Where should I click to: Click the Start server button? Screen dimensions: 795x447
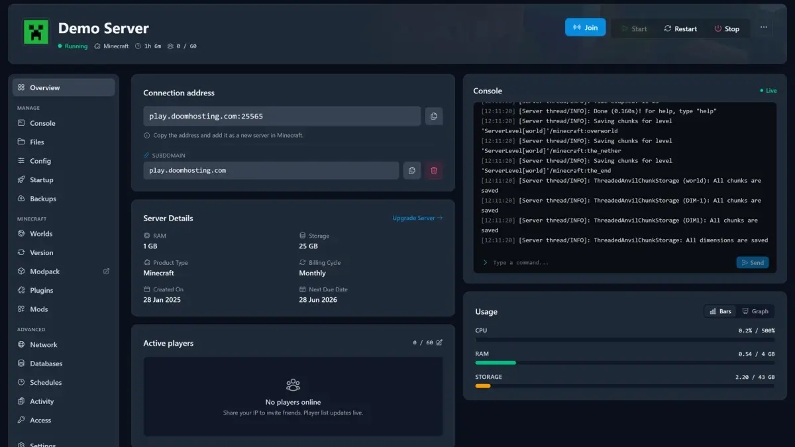point(634,28)
